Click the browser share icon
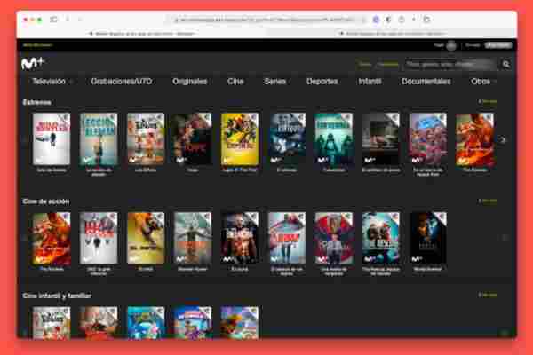The image size is (533, 355). point(402,20)
